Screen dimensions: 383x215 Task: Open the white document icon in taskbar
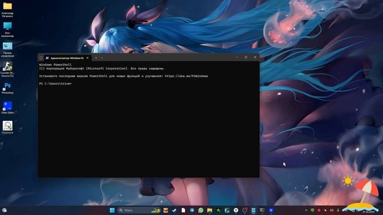pos(183,210)
